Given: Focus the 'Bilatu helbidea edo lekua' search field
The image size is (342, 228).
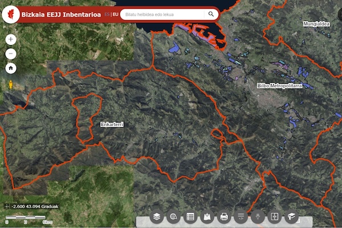Looking at the screenshot, I should click(162, 14).
